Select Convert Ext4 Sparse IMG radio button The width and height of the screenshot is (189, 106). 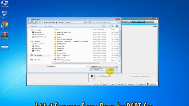tap(92, 76)
